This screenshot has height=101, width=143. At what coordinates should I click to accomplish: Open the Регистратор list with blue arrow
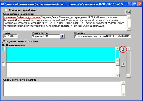62,36
